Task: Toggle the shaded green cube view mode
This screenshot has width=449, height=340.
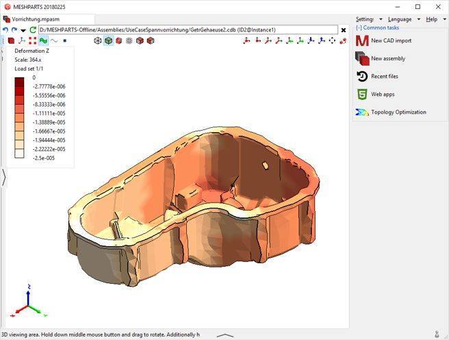Action: point(108,41)
